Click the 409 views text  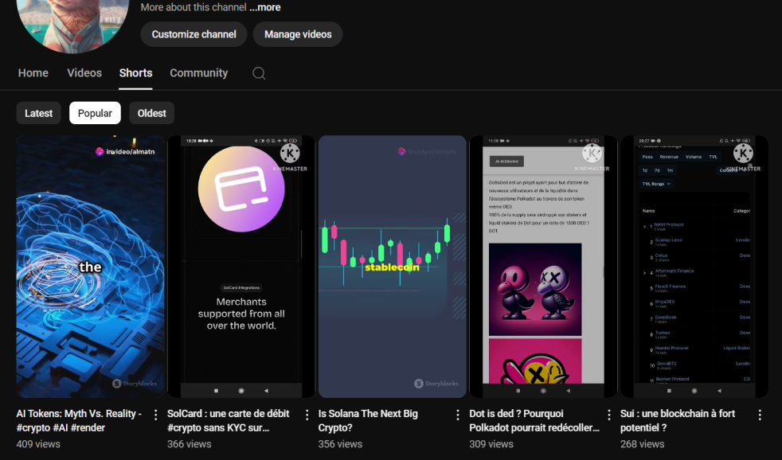click(38, 444)
